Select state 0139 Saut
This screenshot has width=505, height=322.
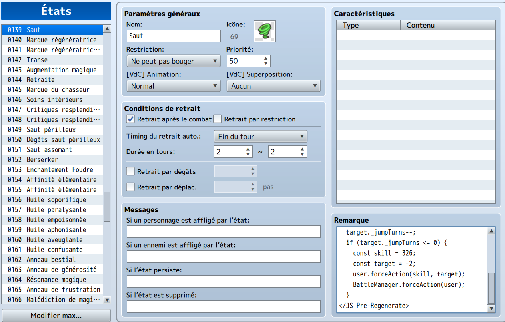[52, 30]
